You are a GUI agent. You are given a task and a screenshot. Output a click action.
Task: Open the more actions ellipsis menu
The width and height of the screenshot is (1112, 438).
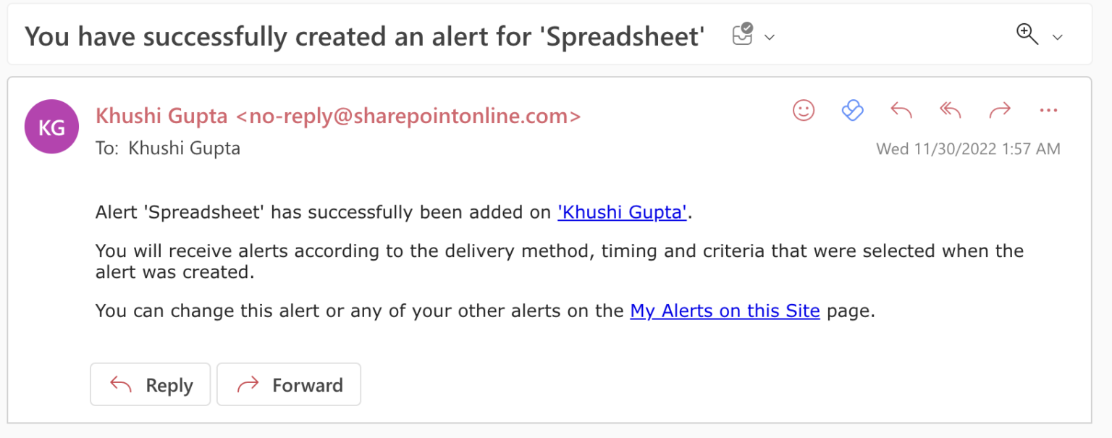[x=1048, y=111]
